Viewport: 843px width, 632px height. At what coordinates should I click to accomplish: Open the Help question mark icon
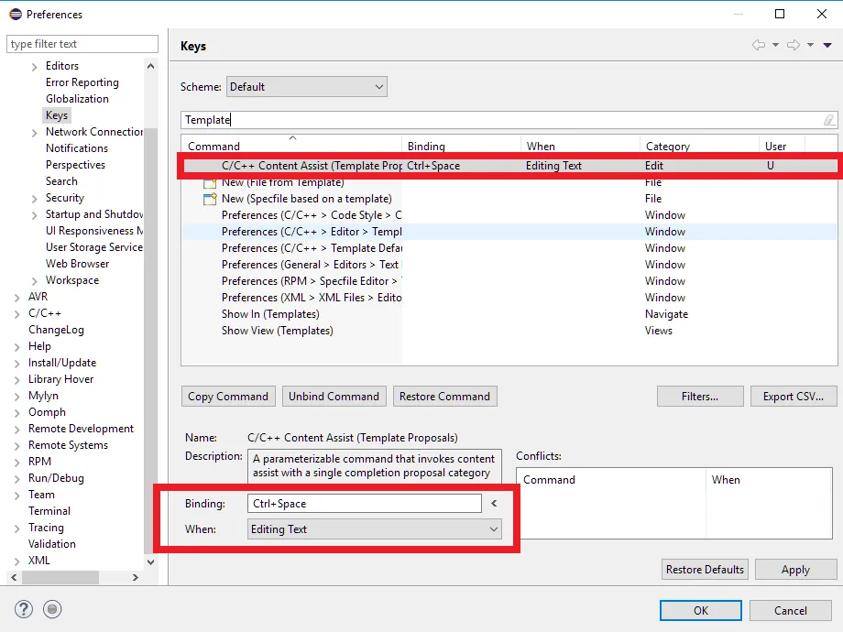click(24, 609)
